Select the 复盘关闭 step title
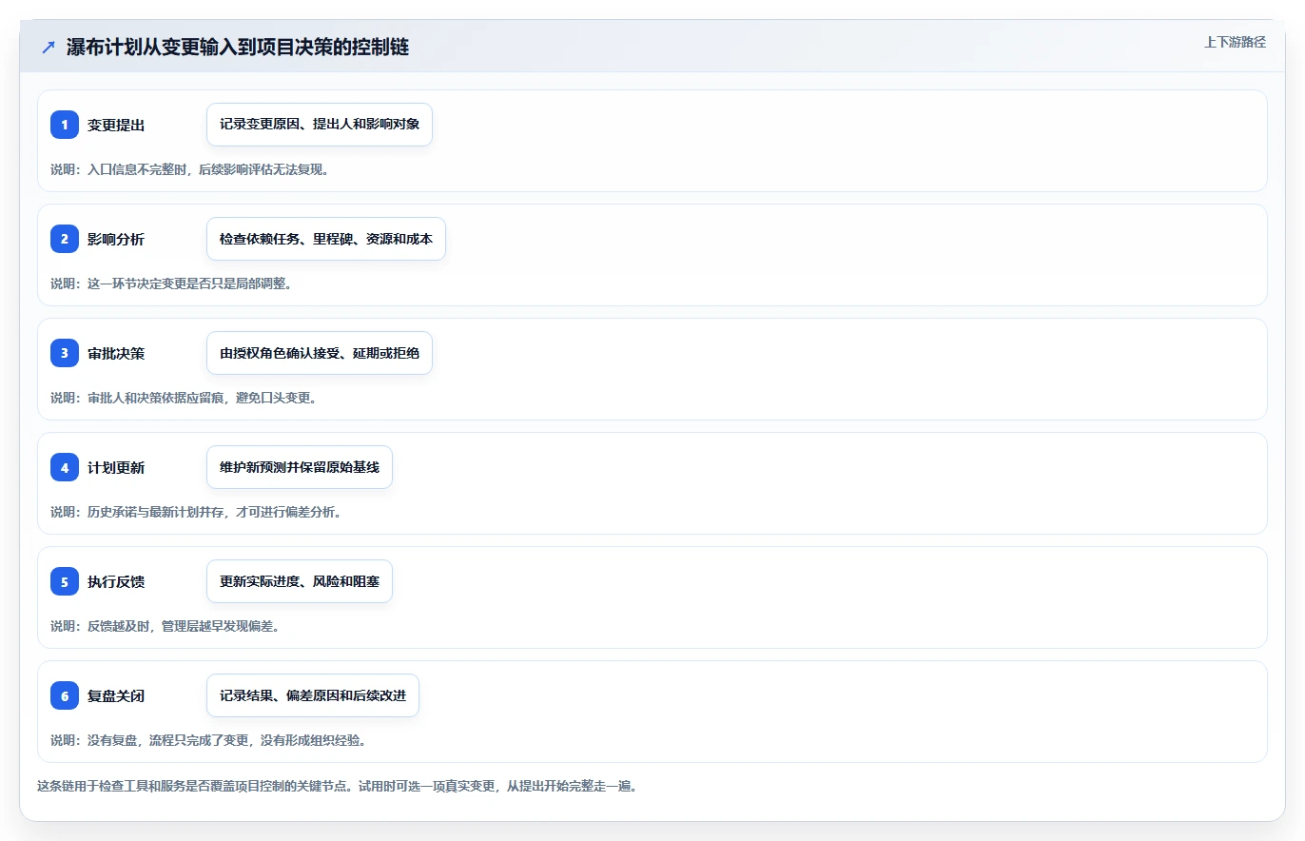Image resolution: width=1305 pixels, height=841 pixels. tap(116, 695)
